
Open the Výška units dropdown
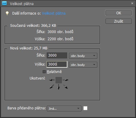tap(83, 65)
